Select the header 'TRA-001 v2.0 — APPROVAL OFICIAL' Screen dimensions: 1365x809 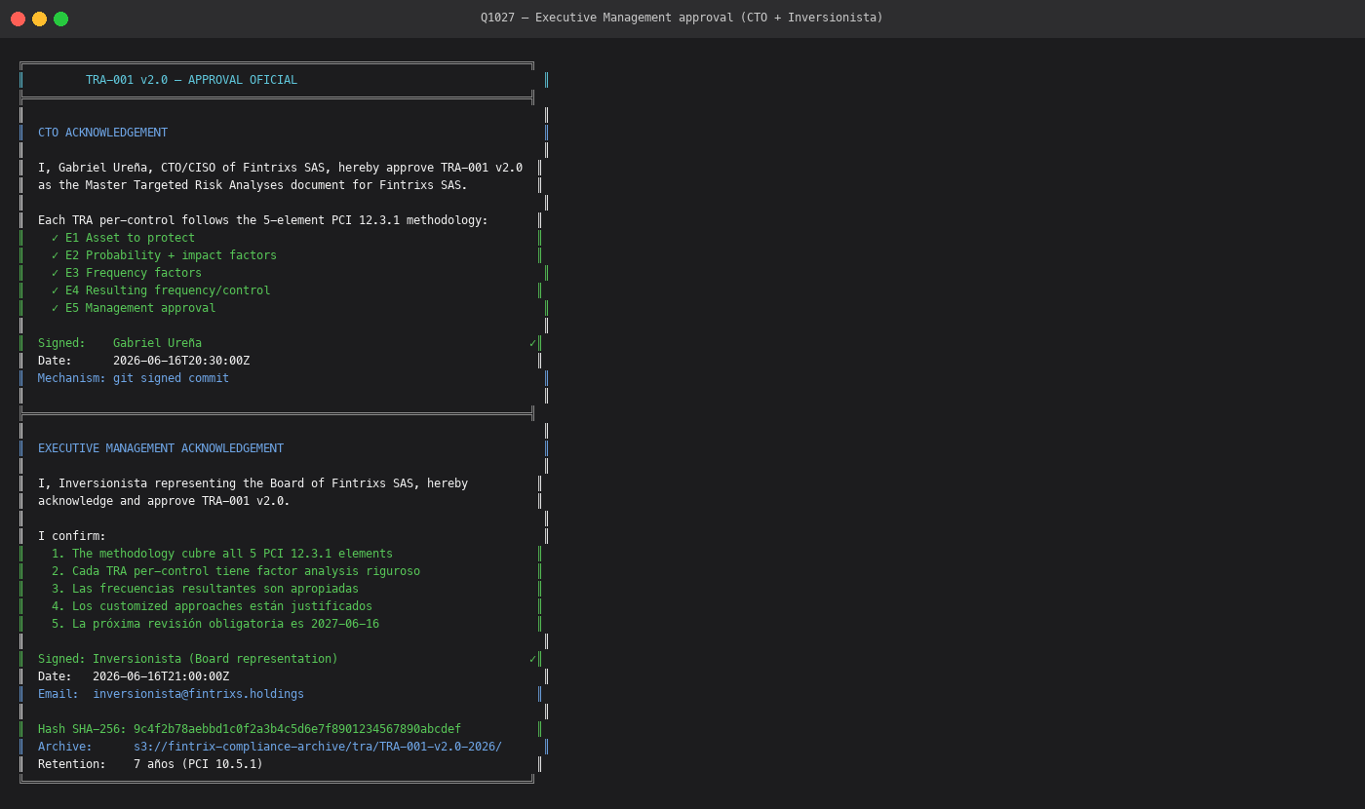pyautogui.click(x=191, y=80)
